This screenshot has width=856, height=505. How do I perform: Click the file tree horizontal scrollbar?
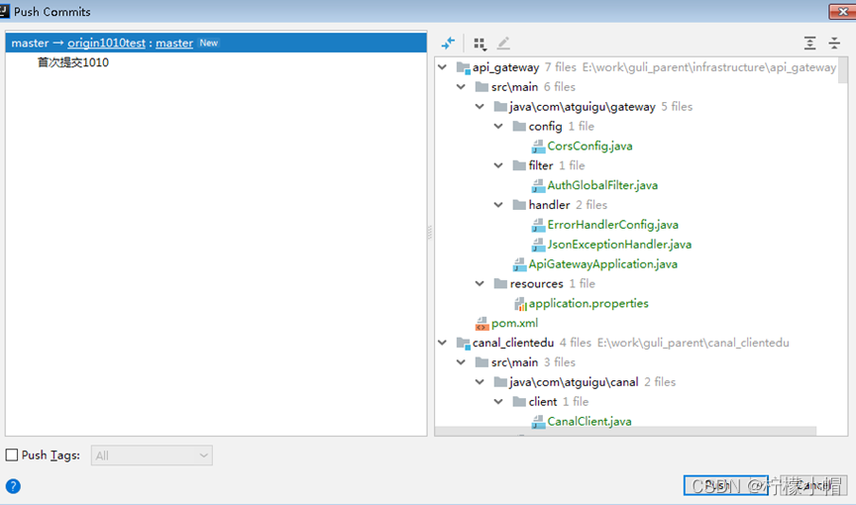(x=625, y=432)
